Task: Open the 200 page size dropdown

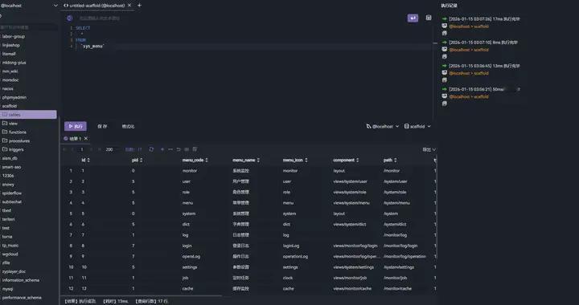Action: coord(112,149)
